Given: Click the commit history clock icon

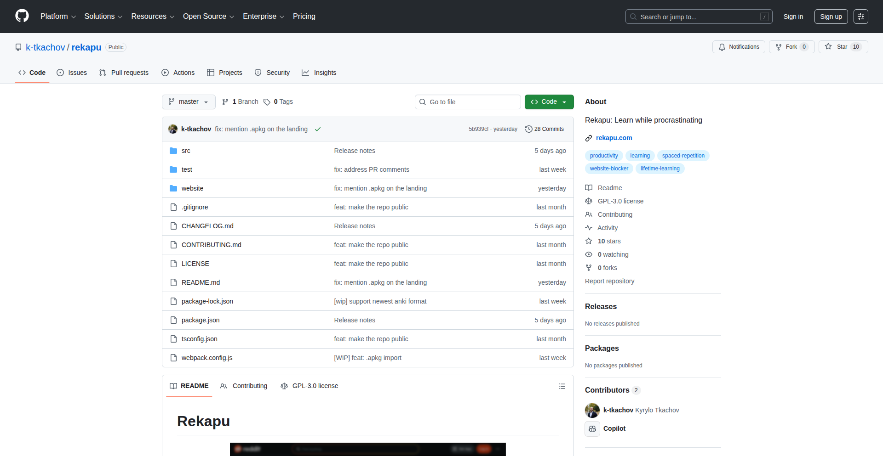Looking at the screenshot, I should [529, 129].
